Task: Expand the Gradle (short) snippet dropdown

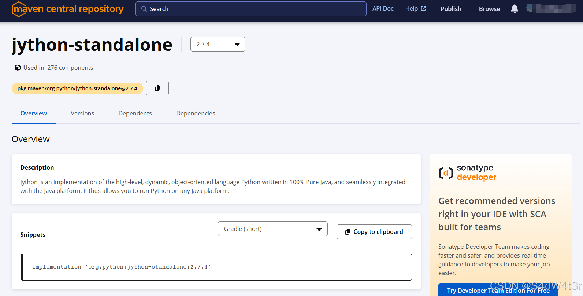Action: click(273, 229)
